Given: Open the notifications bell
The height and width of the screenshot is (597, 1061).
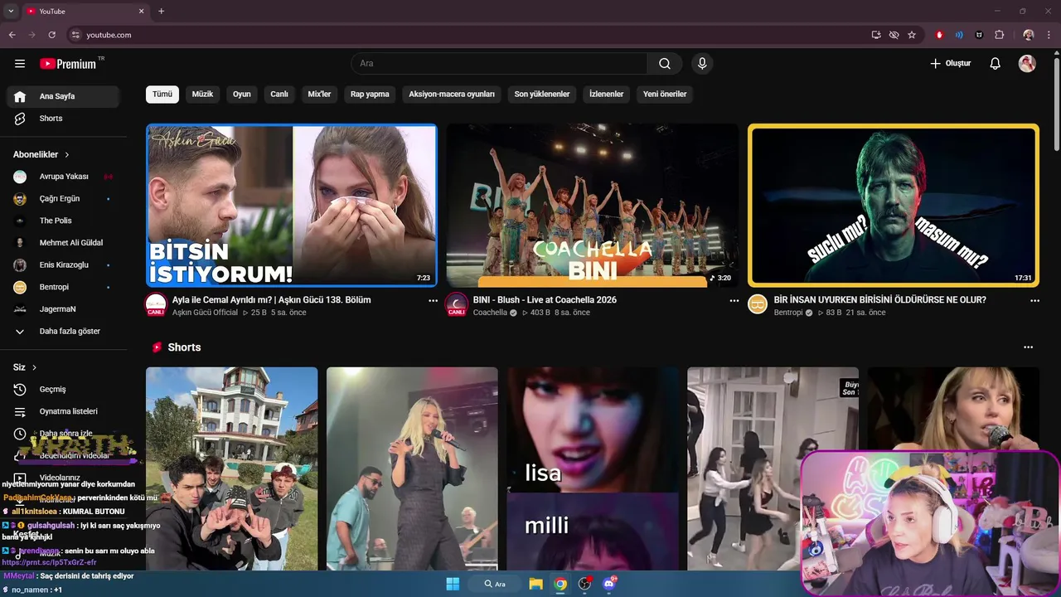Looking at the screenshot, I should pos(996,64).
